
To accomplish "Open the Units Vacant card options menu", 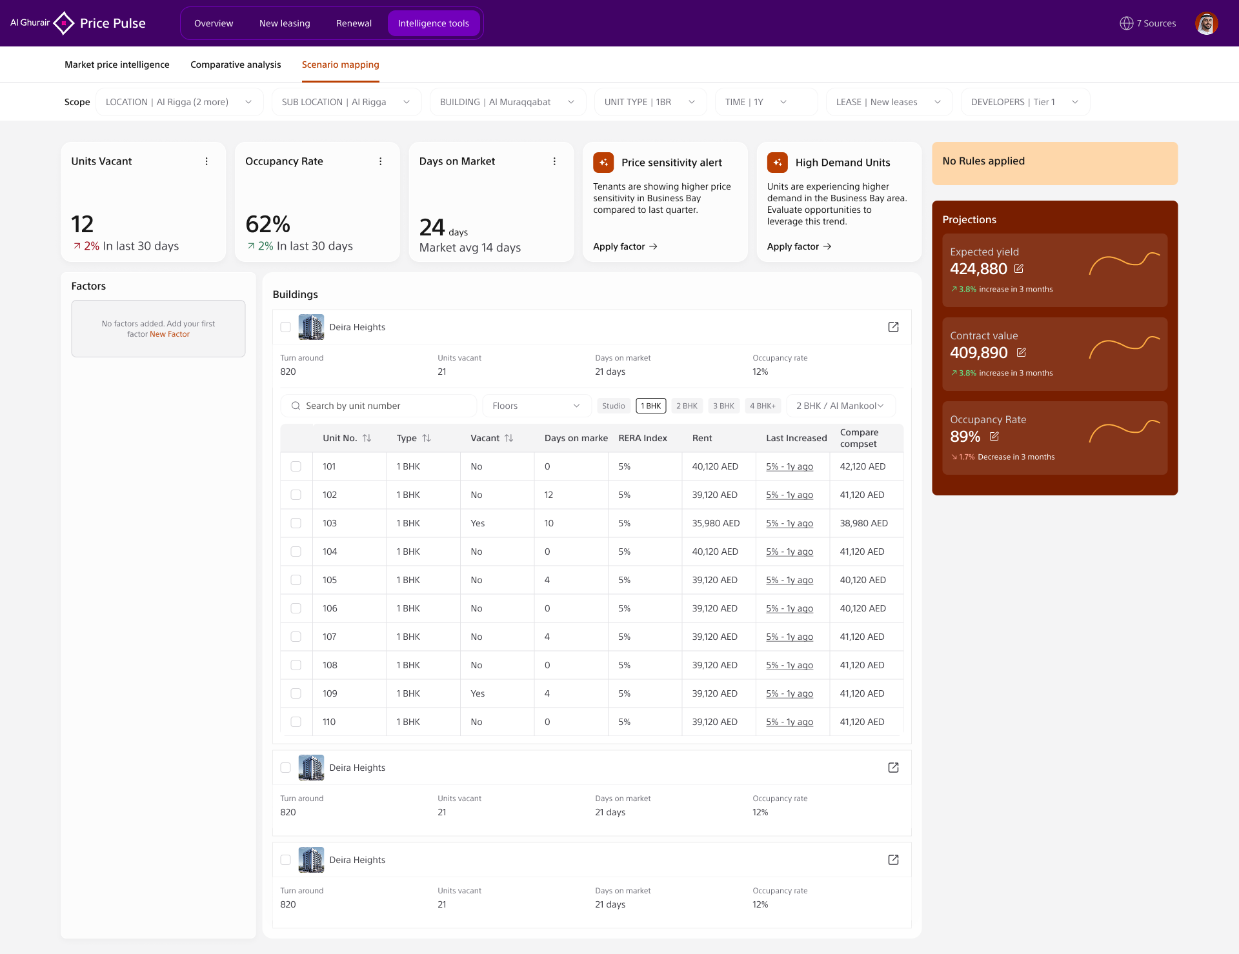I will coord(206,161).
